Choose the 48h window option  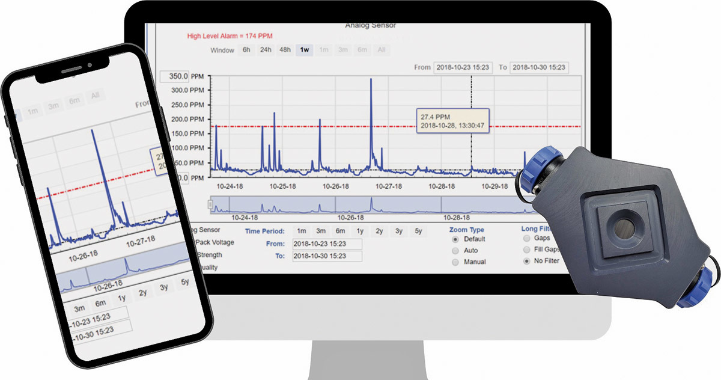click(x=285, y=51)
